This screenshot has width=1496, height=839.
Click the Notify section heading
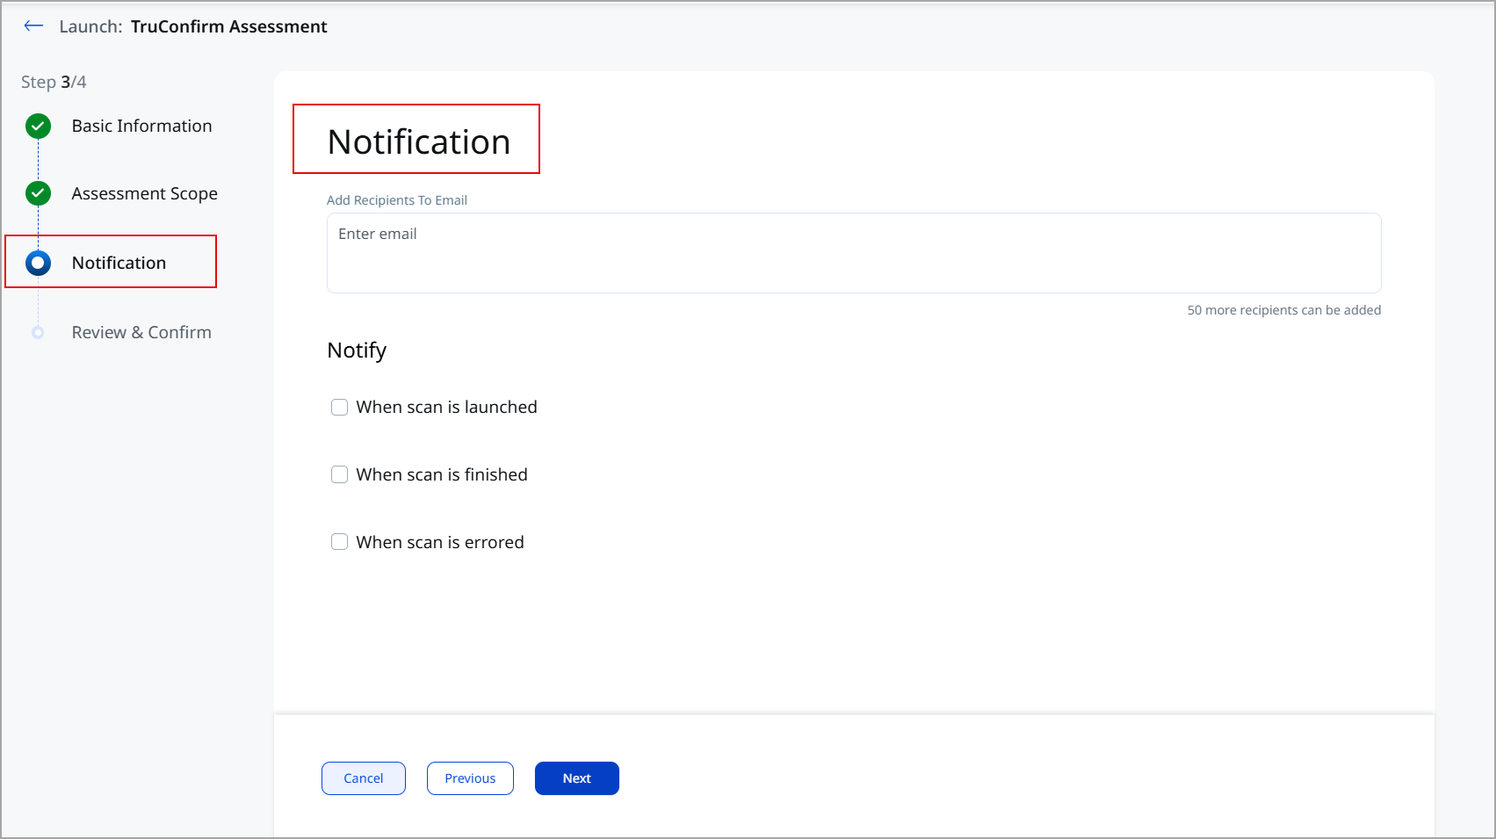pos(357,351)
